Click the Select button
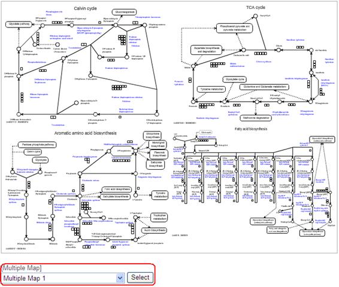This screenshot has width=339, height=287. pos(140,277)
